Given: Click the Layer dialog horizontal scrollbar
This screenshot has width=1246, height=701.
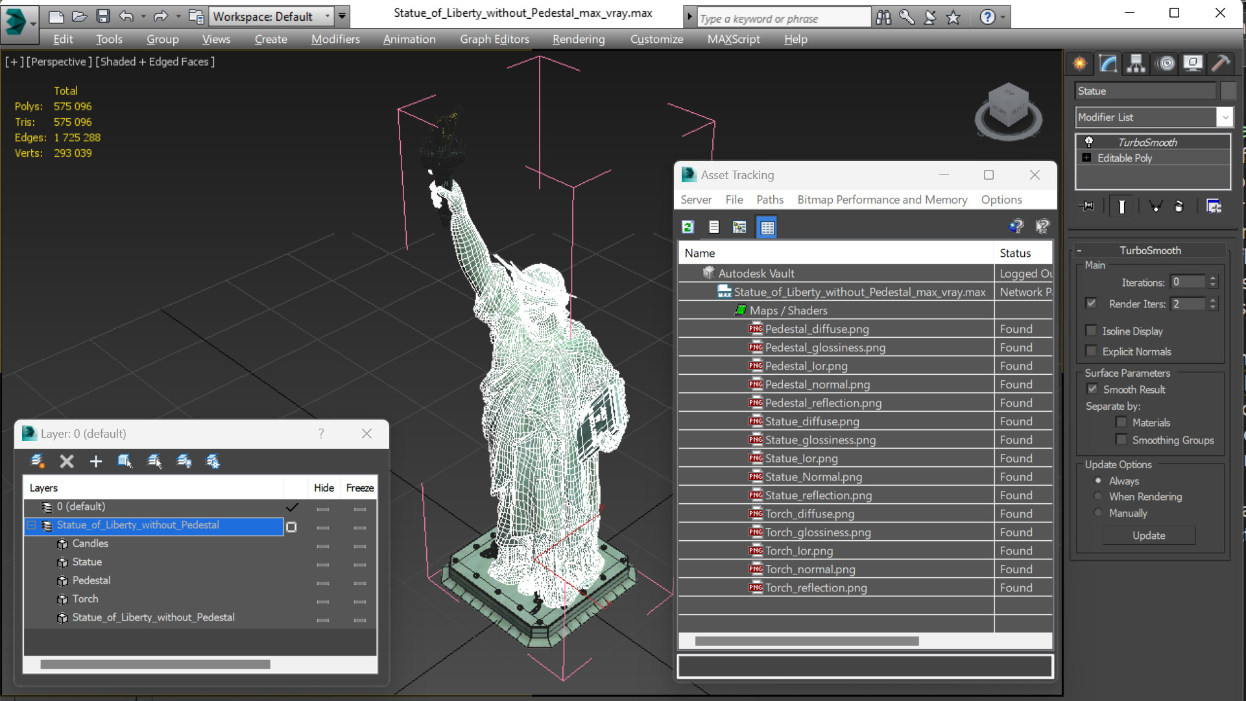Looking at the screenshot, I should tap(155, 664).
